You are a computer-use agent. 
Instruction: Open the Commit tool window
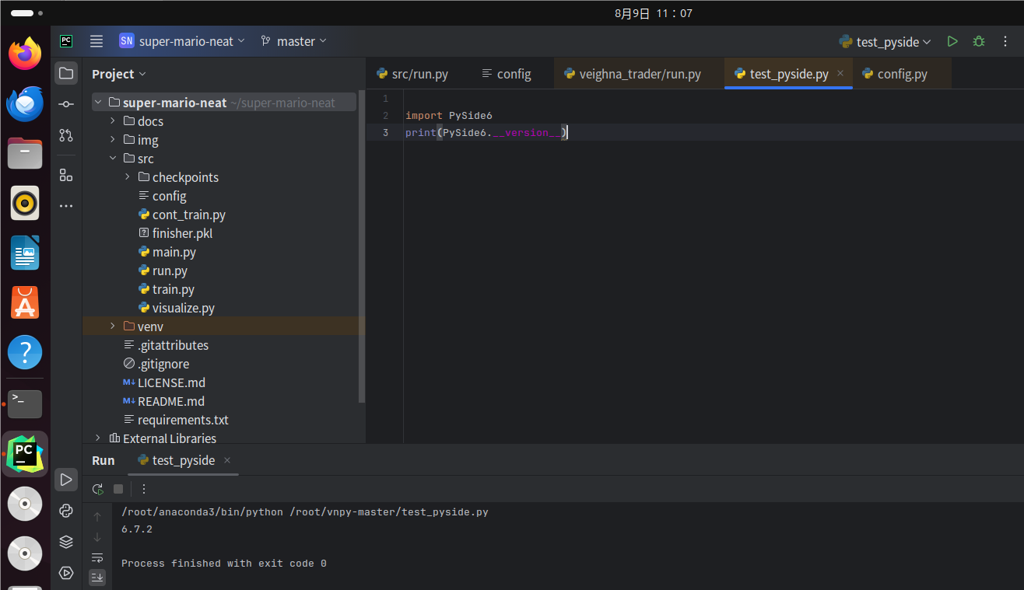tap(66, 104)
